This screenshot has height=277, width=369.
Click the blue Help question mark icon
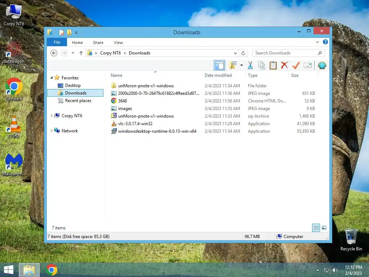coord(325,42)
